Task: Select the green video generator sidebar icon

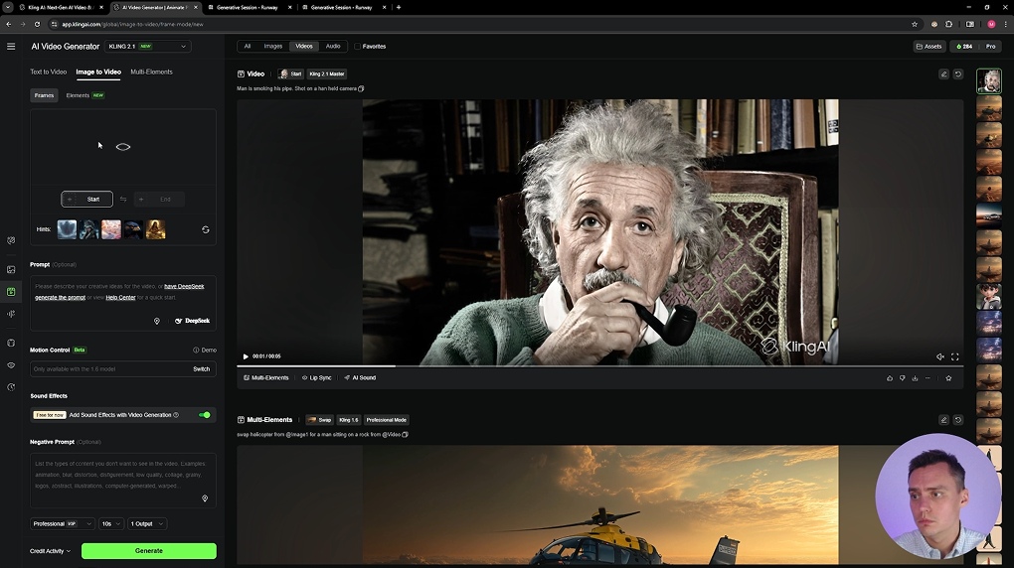Action: pyautogui.click(x=11, y=292)
